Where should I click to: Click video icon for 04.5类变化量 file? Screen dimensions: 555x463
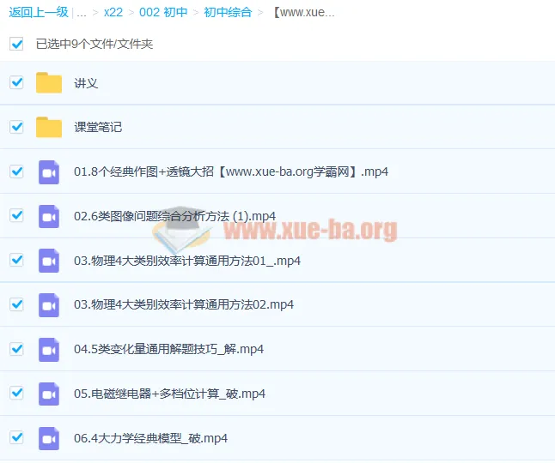pos(49,349)
